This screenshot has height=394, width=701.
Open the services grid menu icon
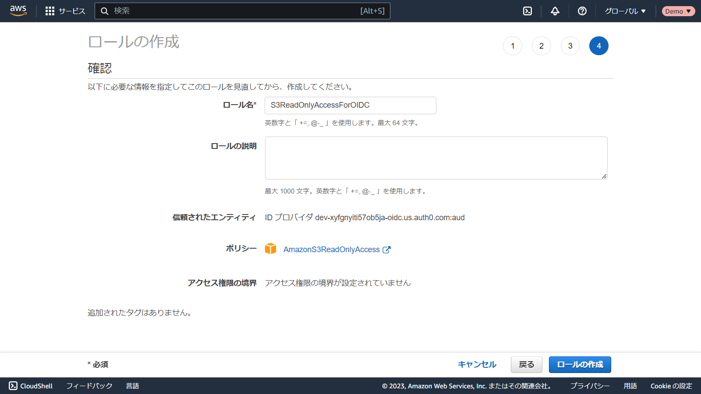(50, 11)
